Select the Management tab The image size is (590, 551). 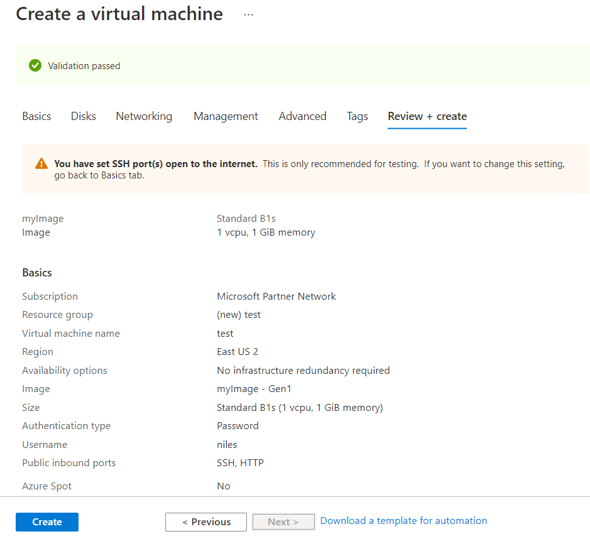coord(226,116)
